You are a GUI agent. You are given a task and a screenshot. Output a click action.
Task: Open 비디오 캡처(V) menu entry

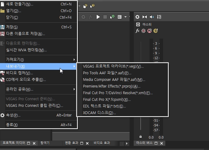[39, 73]
